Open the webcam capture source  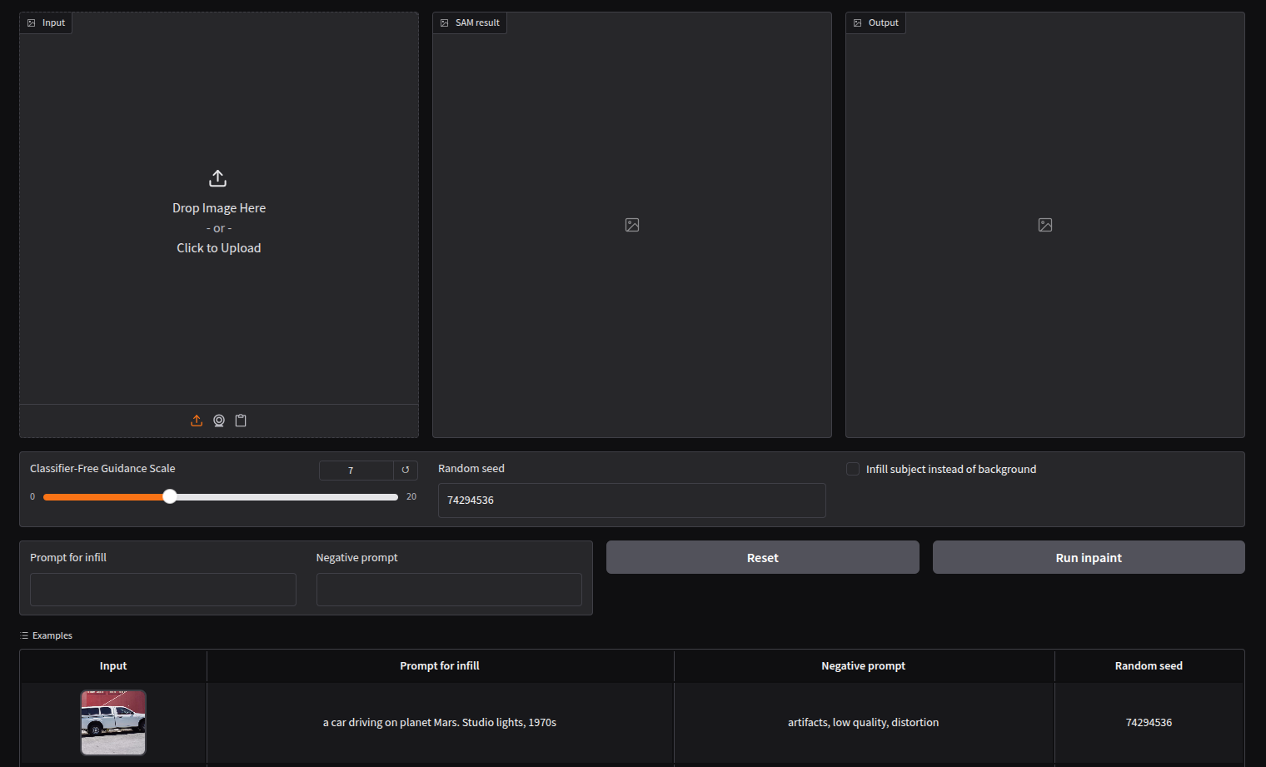pos(218,420)
